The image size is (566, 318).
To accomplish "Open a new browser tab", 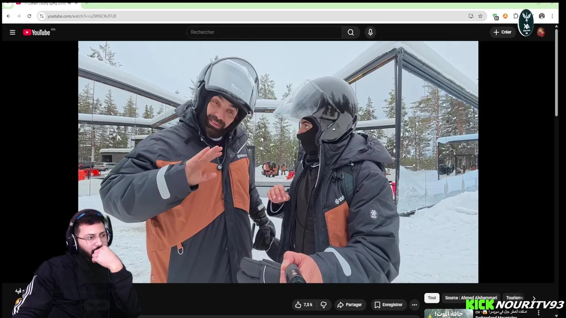I will (87, 3).
